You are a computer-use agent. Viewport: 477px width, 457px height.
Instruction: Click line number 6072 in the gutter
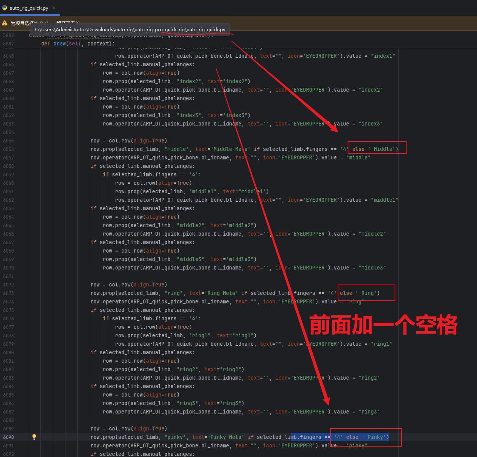pyautogui.click(x=8, y=285)
